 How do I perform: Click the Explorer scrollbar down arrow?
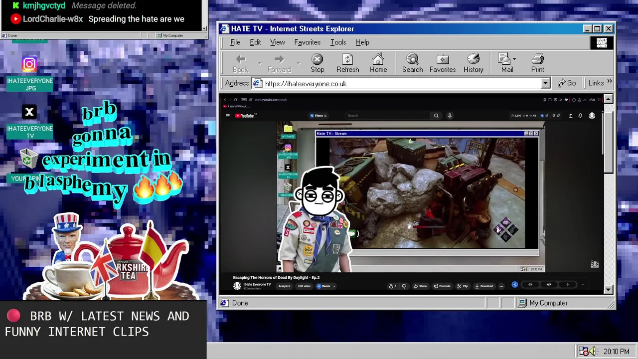tap(608, 289)
